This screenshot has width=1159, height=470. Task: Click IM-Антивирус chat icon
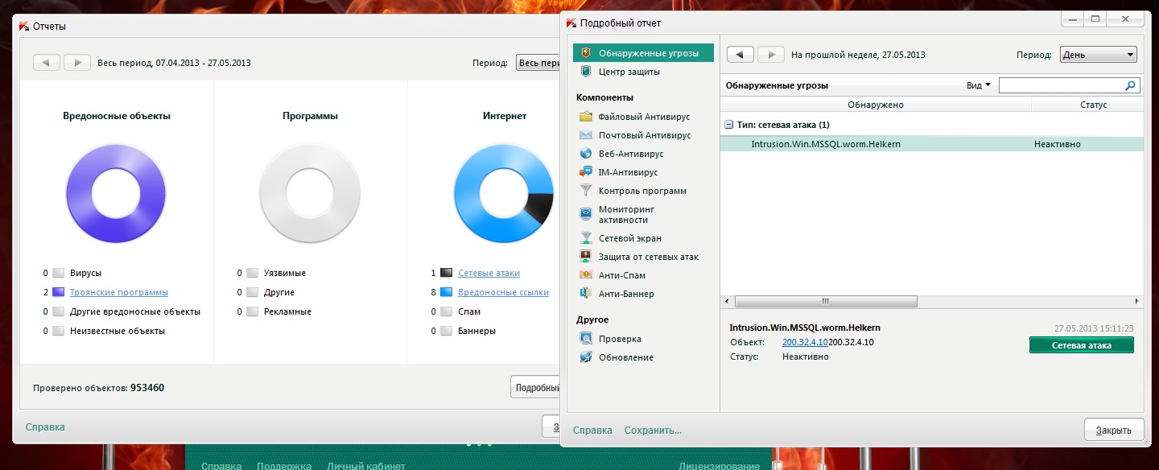(586, 172)
